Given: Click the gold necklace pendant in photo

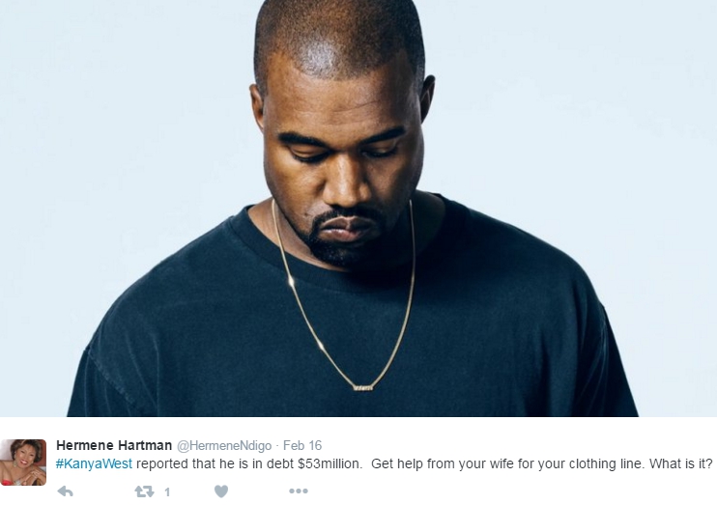Looking at the screenshot, I should [x=362, y=388].
